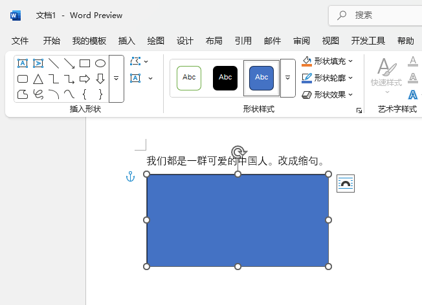Pick the arc shape
The width and height of the screenshot is (422, 305).
point(54,94)
